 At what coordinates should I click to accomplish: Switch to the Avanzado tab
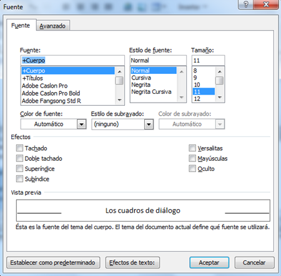click(x=52, y=26)
